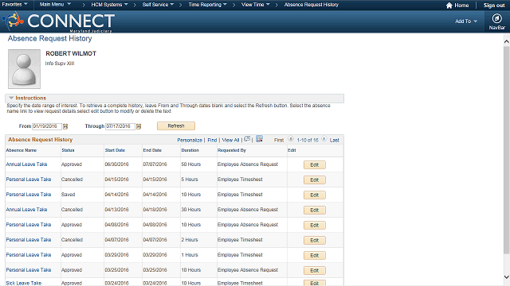Open the Favorites dropdown menu
Image resolution: width=510 pixels, height=286 pixels.
click(14, 5)
